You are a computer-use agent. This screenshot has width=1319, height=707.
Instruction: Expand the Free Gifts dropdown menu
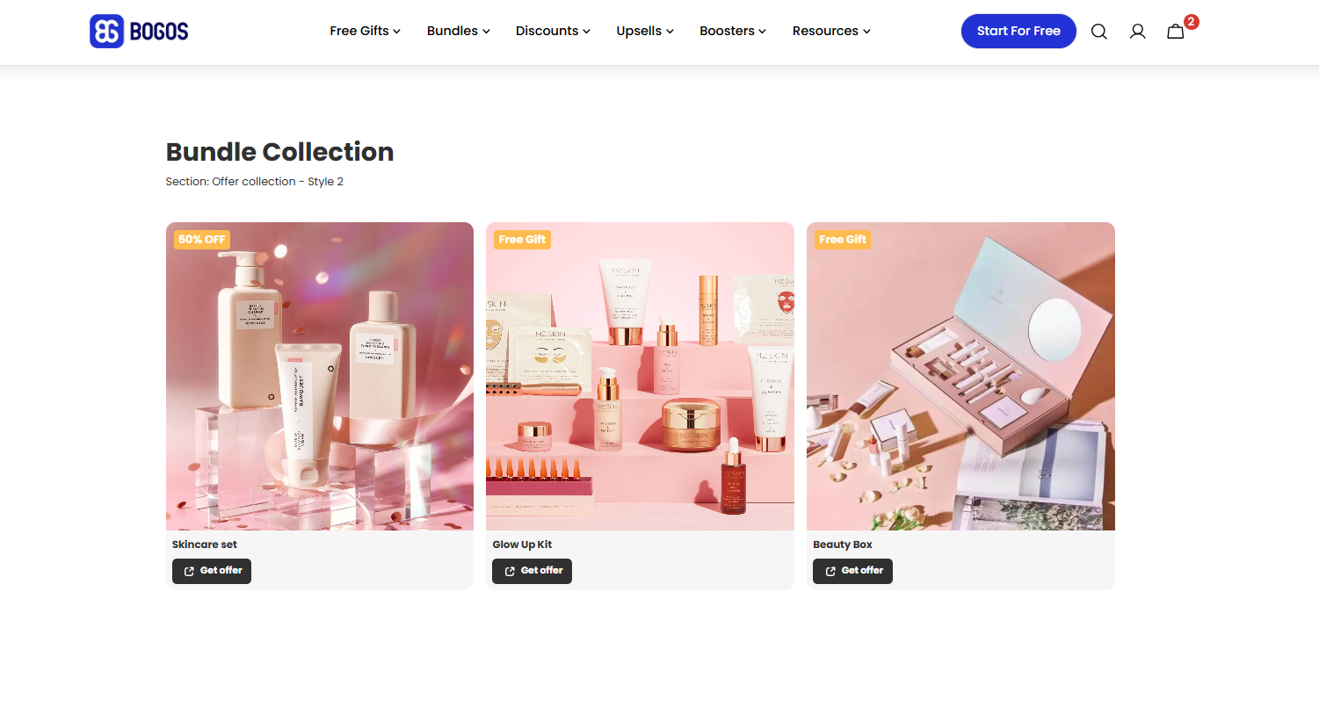[366, 31]
